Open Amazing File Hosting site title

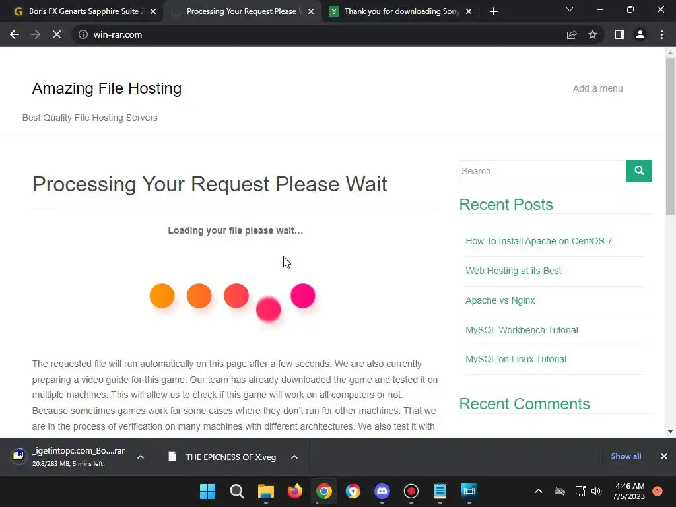tap(107, 88)
